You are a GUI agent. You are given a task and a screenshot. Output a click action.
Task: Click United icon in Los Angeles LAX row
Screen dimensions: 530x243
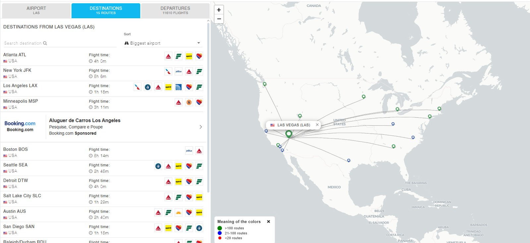pos(179,87)
